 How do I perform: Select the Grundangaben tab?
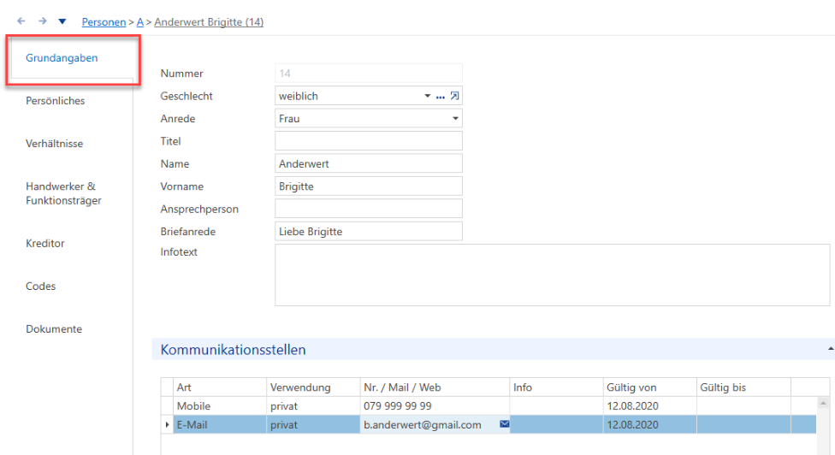tap(62, 58)
